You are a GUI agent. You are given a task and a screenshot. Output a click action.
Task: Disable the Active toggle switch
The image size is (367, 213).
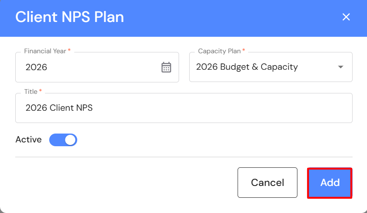63,140
